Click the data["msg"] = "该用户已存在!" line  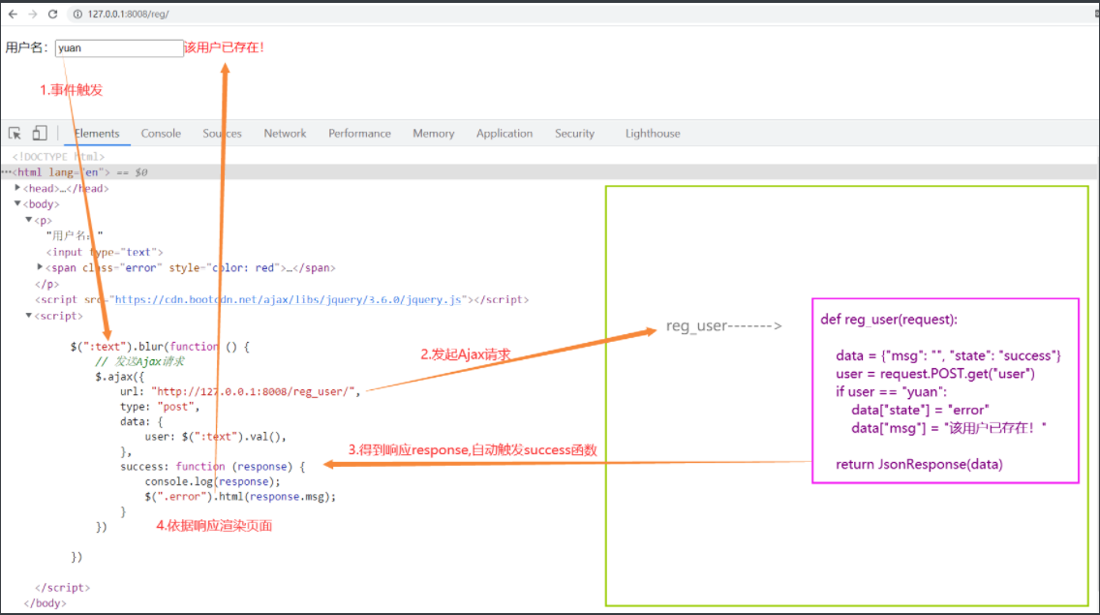(949, 428)
